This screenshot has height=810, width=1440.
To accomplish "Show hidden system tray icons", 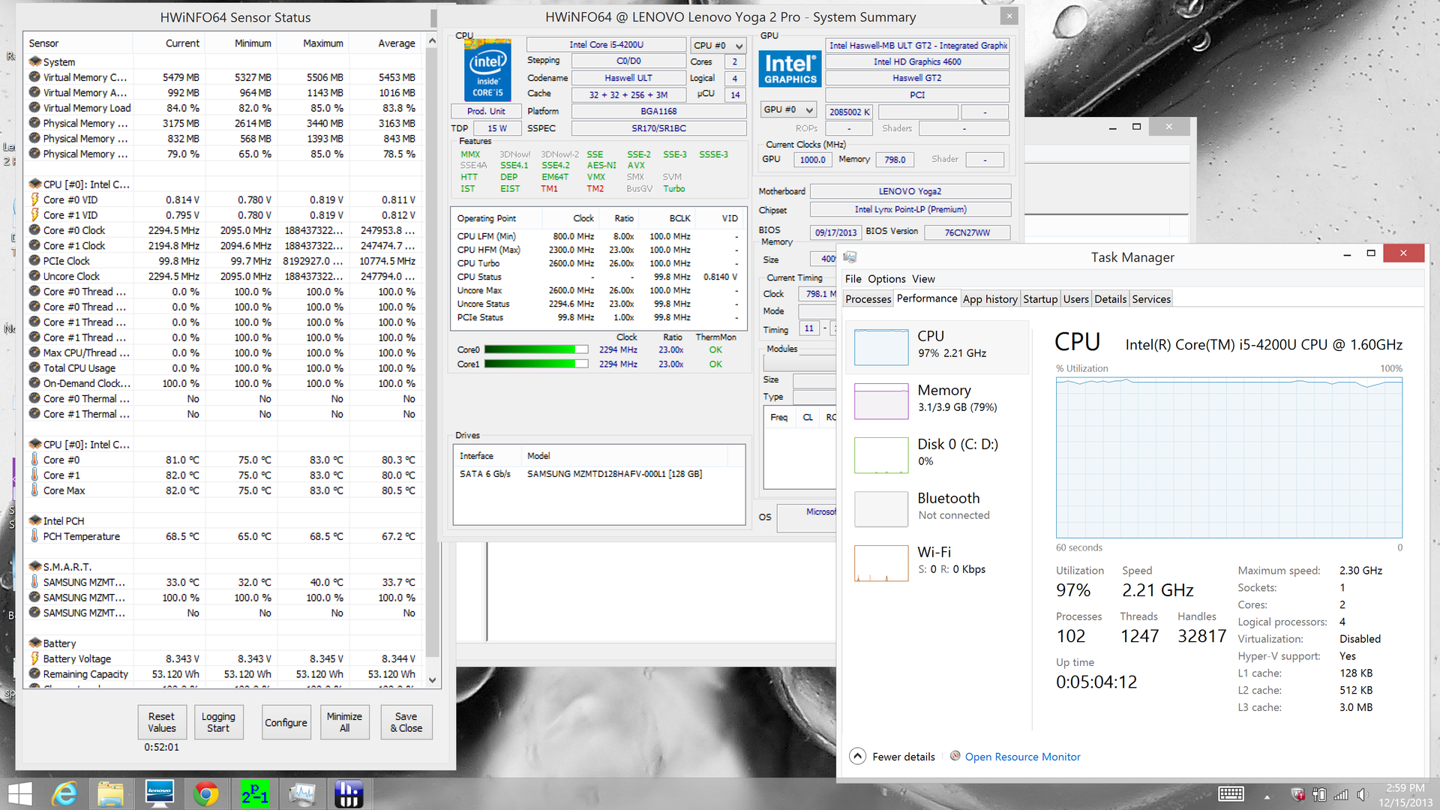I will tap(1267, 796).
